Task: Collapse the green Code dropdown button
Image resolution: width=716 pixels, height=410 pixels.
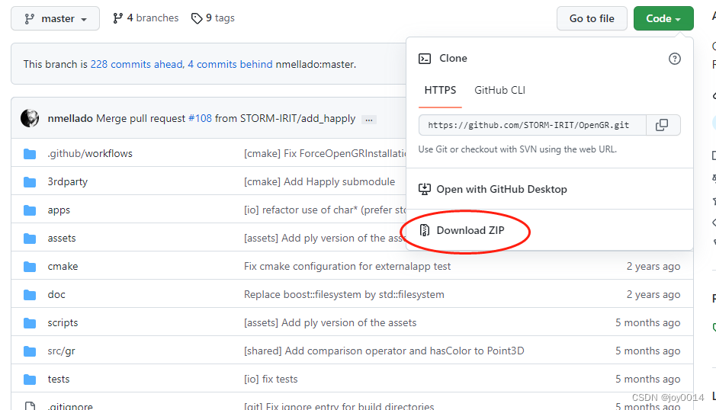Action: pos(663,18)
